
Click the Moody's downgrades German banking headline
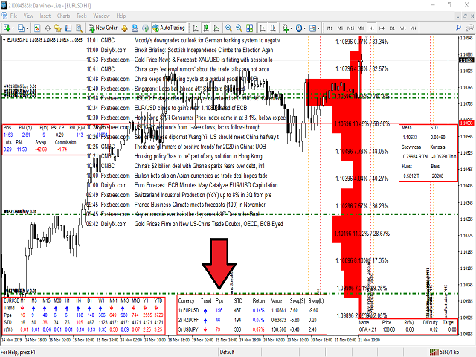point(207,40)
